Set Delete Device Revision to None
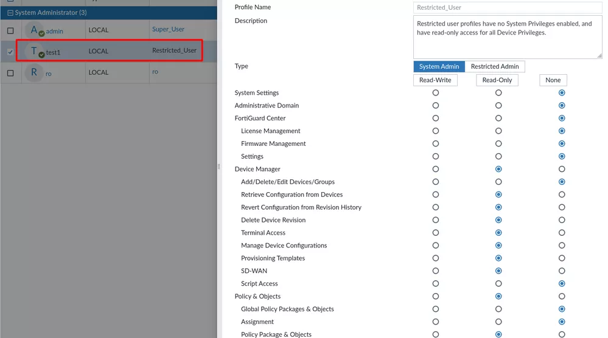This screenshot has width=608, height=338. (562, 220)
